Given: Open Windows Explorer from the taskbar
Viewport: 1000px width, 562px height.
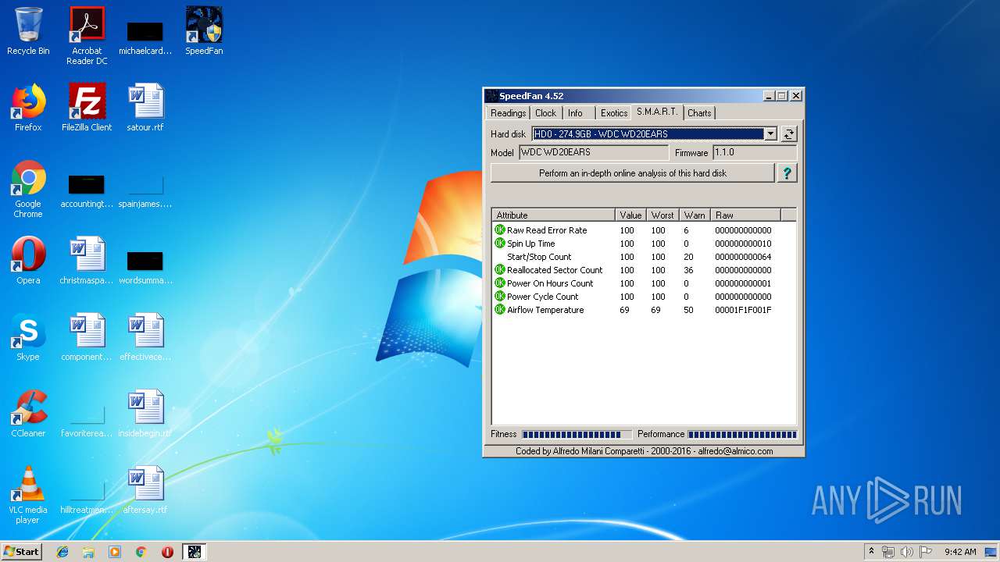Looking at the screenshot, I should pos(88,552).
